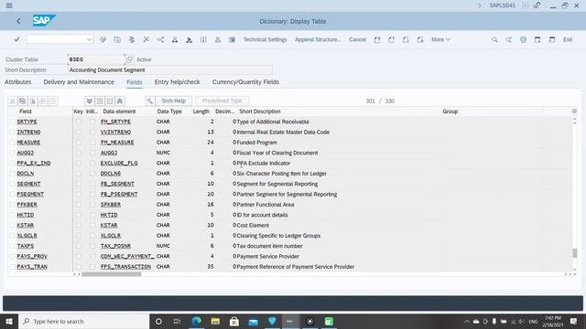Click the Last Page icon before More
Image resolution: width=586 pixels, height=329 pixels.
click(420, 39)
